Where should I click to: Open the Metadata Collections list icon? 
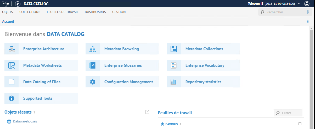pyautogui.click(x=174, y=49)
